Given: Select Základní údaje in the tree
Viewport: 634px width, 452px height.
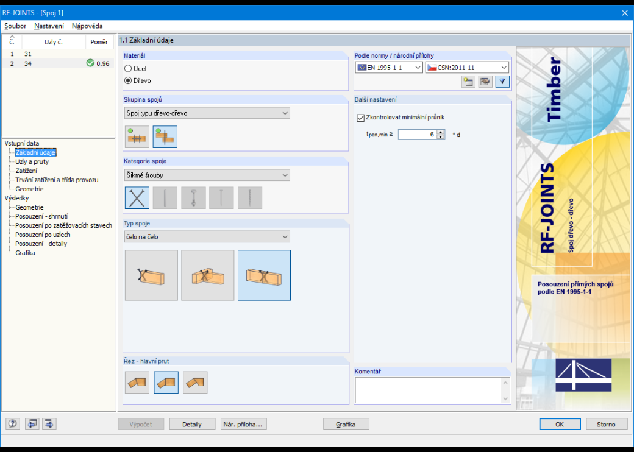Looking at the screenshot, I should (x=35, y=152).
